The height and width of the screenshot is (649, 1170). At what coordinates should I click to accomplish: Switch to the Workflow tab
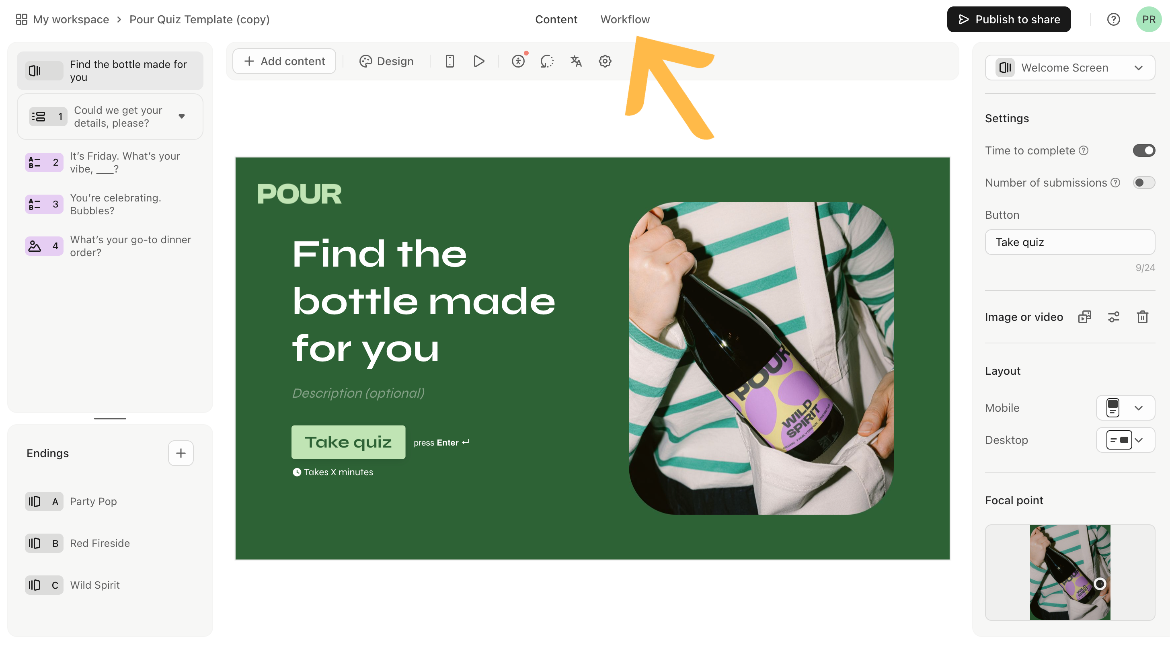(625, 19)
